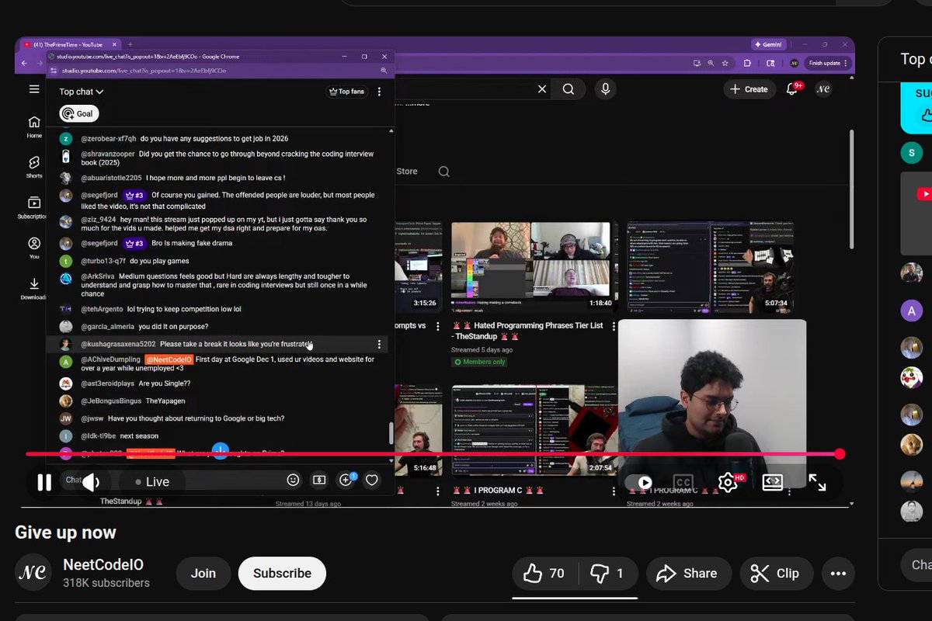This screenshot has width=932, height=621.
Task: Expand the Top chat dropdown in chat popup
Action: click(x=82, y=92)
